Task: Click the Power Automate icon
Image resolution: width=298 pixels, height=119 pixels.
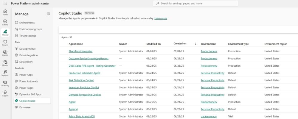Action: coord(16,81)
